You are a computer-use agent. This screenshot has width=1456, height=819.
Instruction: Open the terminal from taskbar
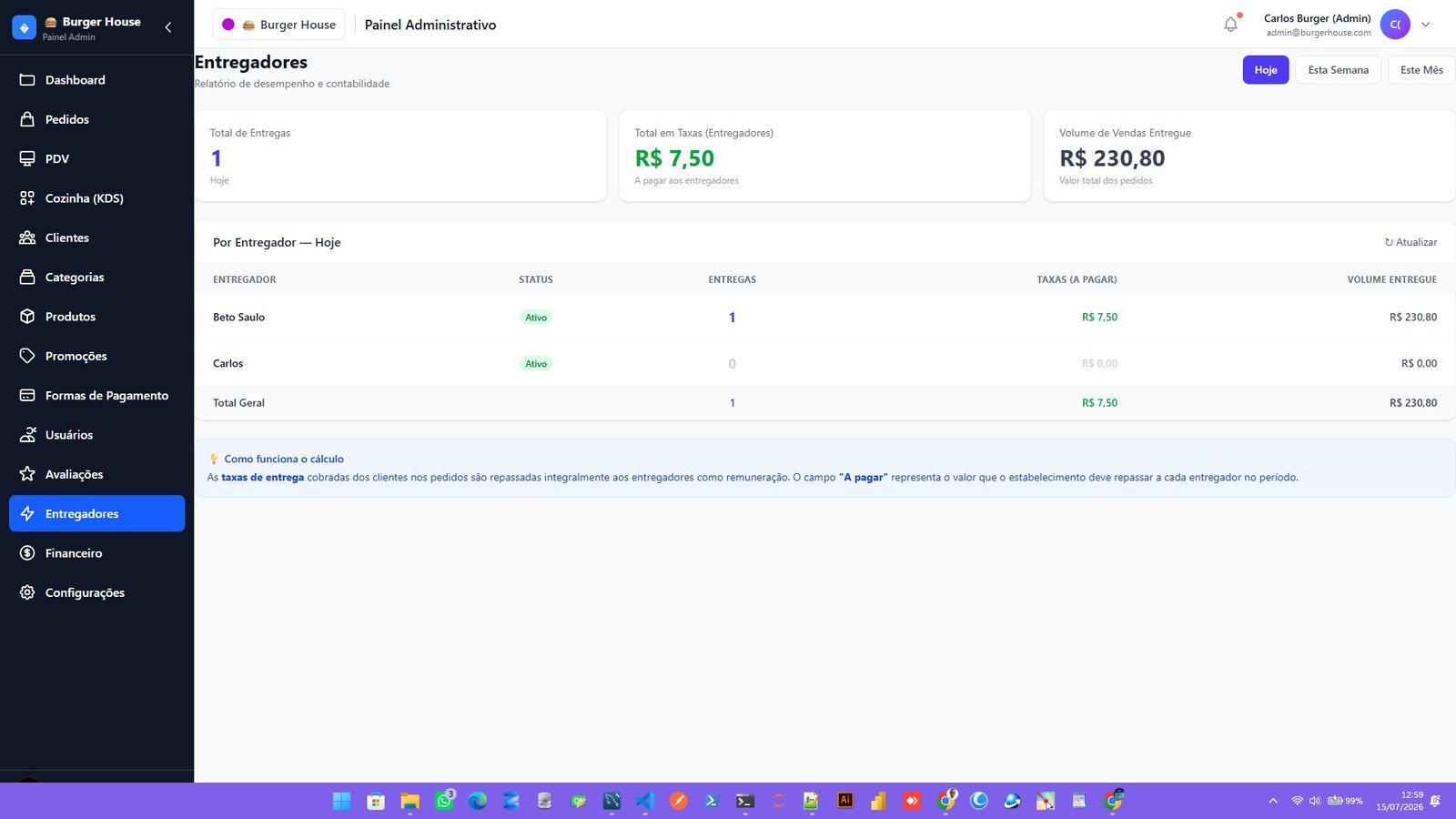(x=745, y=801)
